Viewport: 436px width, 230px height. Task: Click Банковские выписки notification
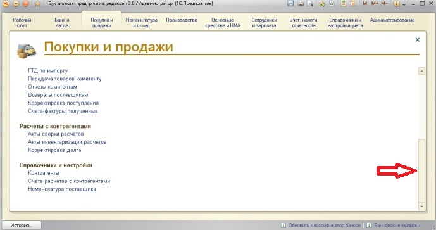397,226
